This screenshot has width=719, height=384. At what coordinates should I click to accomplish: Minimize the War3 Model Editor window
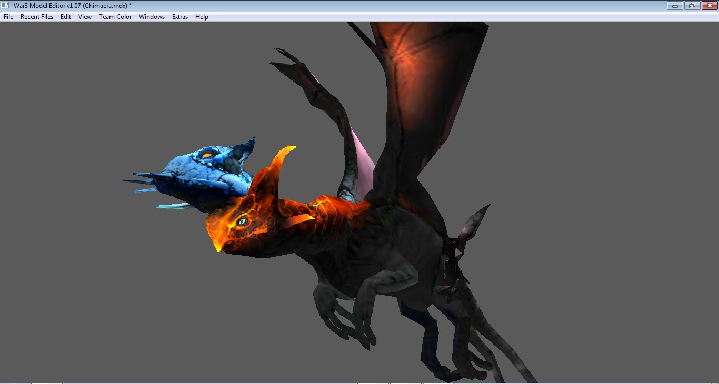tap(675, 6)
